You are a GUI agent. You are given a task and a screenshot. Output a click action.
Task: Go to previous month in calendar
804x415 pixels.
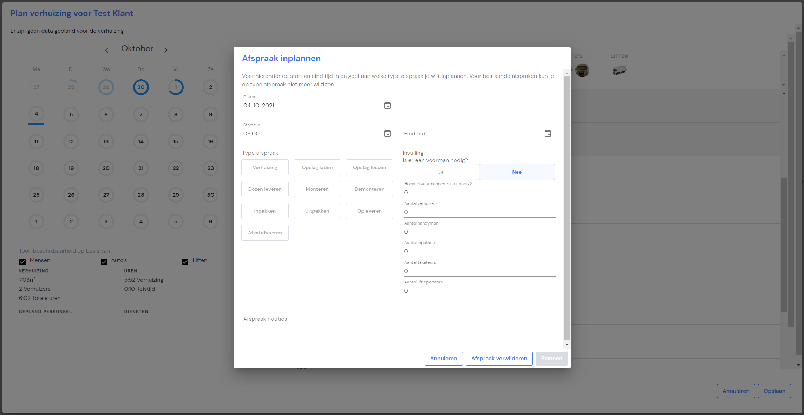[107, 50]
